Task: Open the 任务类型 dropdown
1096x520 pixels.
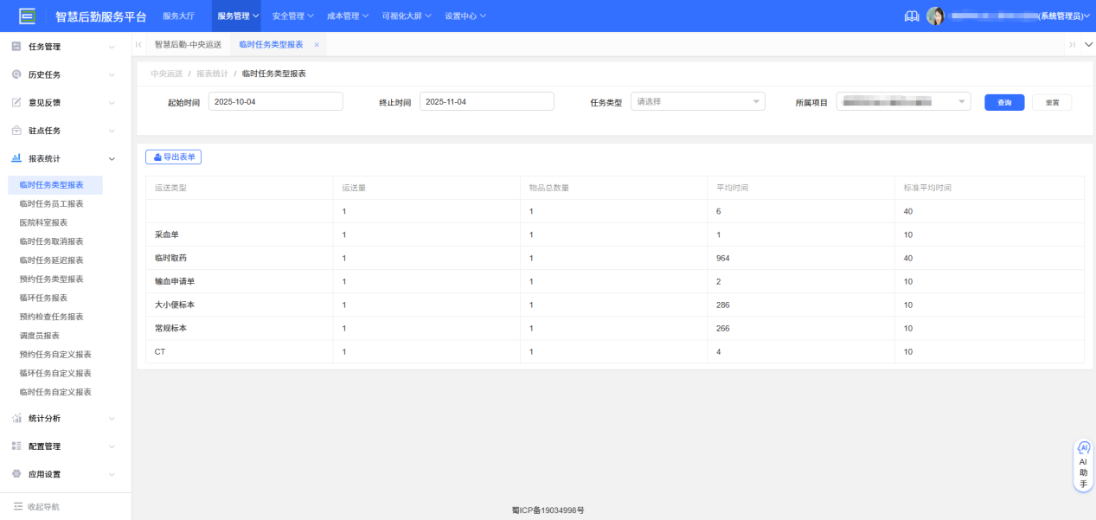Action: click(697, 100)
